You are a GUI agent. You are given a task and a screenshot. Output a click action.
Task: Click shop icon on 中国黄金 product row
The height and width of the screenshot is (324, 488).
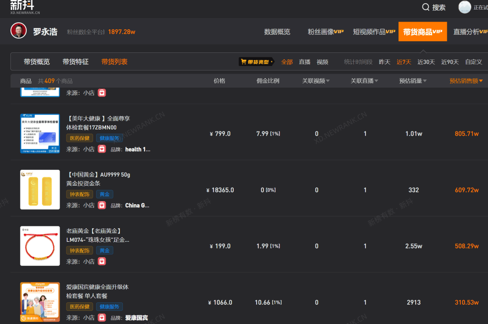click(102, 205)
